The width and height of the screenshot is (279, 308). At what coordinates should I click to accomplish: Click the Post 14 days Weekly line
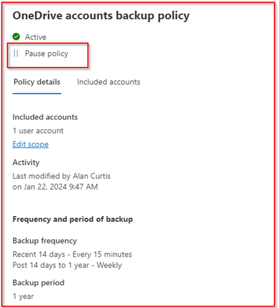[67, 265]
